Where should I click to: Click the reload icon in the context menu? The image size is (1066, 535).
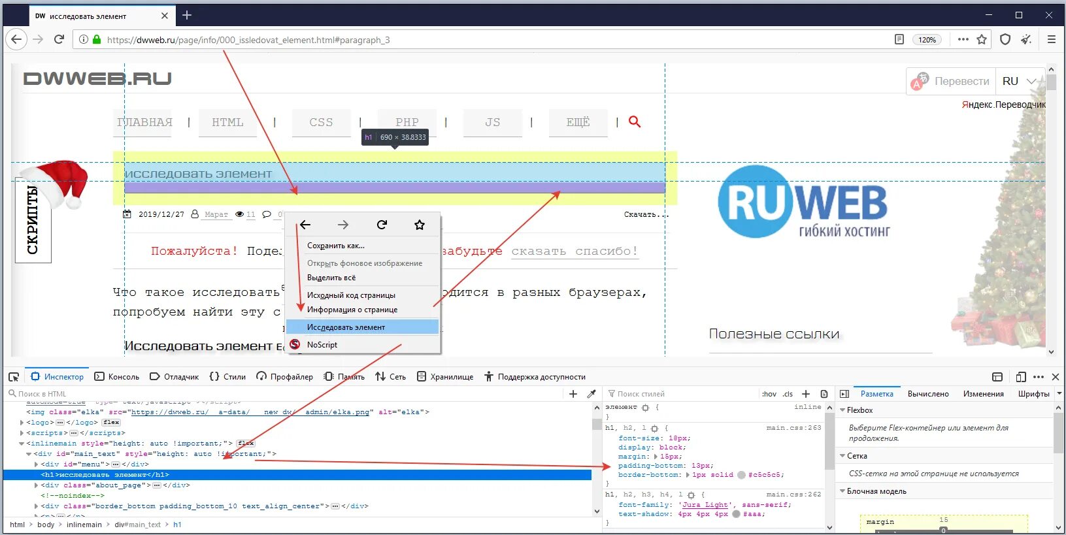[x=382, y=225]
